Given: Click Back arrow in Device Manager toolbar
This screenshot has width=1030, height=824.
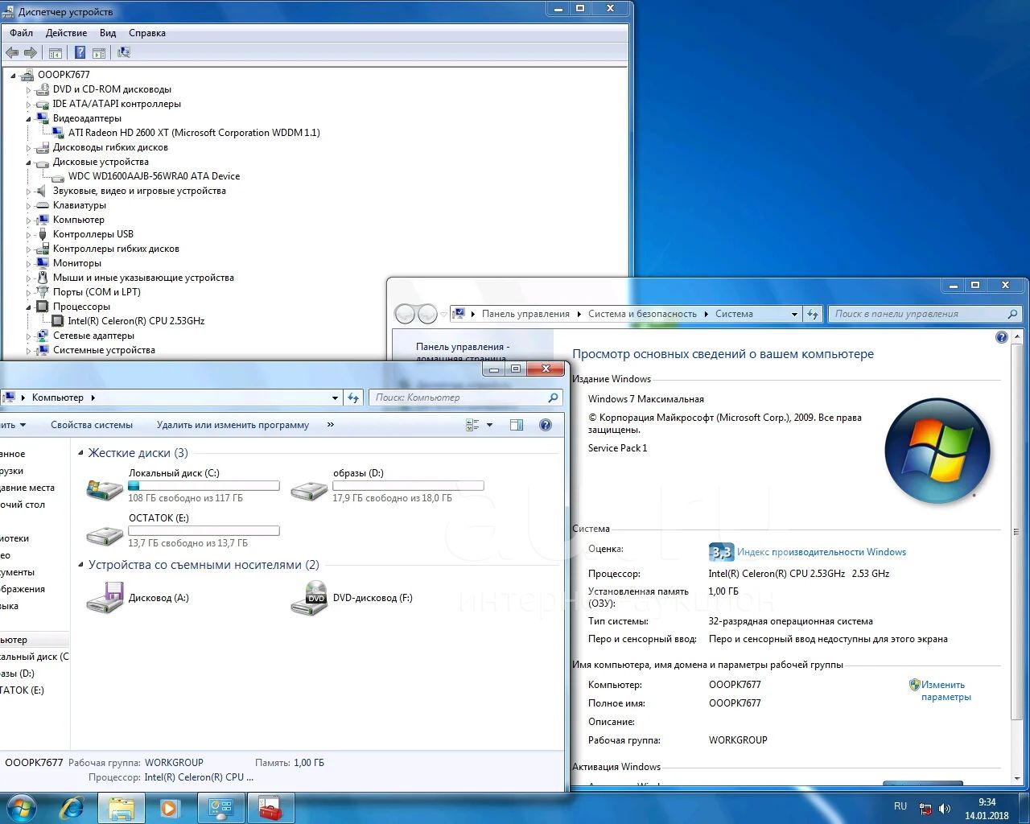Looking at the screenshot, I should (12, 52).
